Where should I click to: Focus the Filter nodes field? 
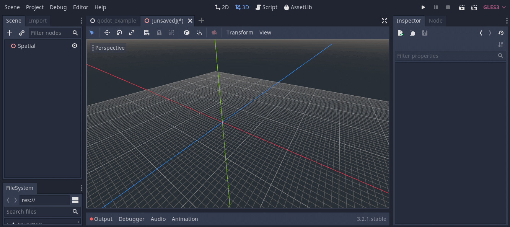(54, 33)
